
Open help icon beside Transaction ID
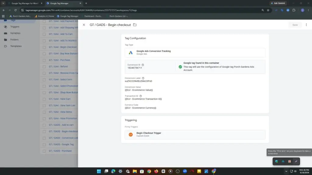[x=140, y=96]
